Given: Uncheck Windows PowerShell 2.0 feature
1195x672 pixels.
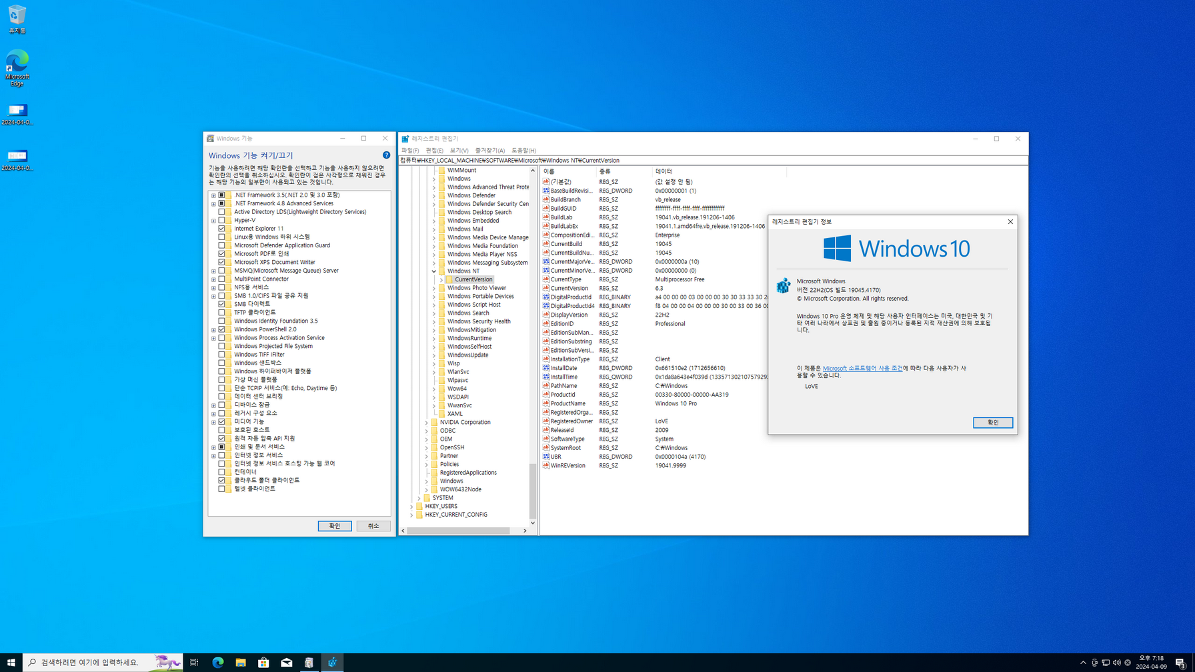Looking at the screenshot, I should click(222, 329).
